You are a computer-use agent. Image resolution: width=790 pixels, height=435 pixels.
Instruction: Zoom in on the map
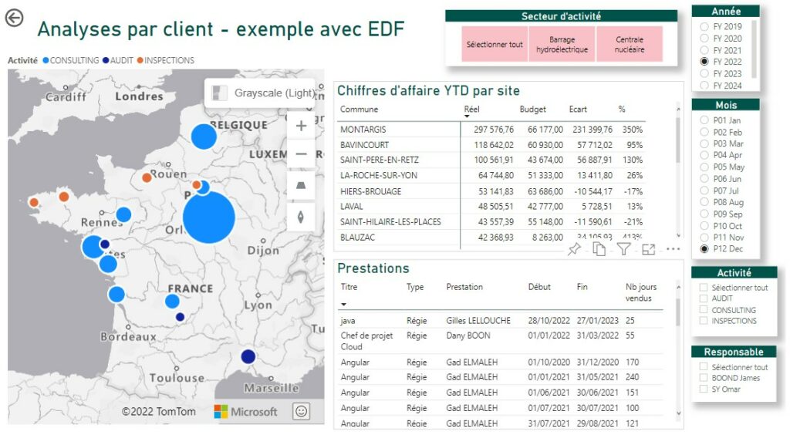click(301, 126)
